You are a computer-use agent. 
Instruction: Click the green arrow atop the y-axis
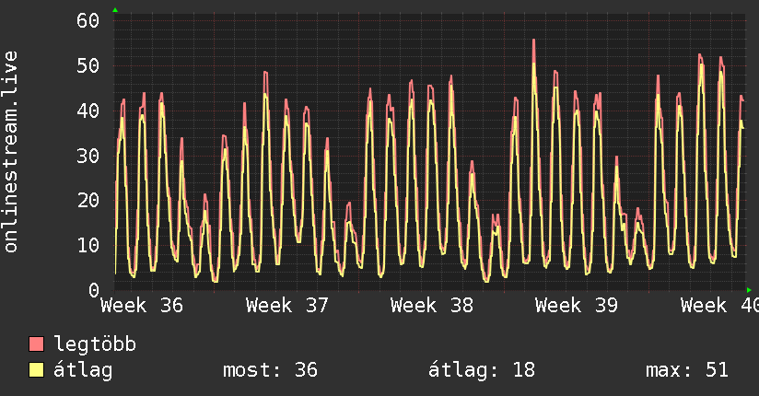click(115, 10)
